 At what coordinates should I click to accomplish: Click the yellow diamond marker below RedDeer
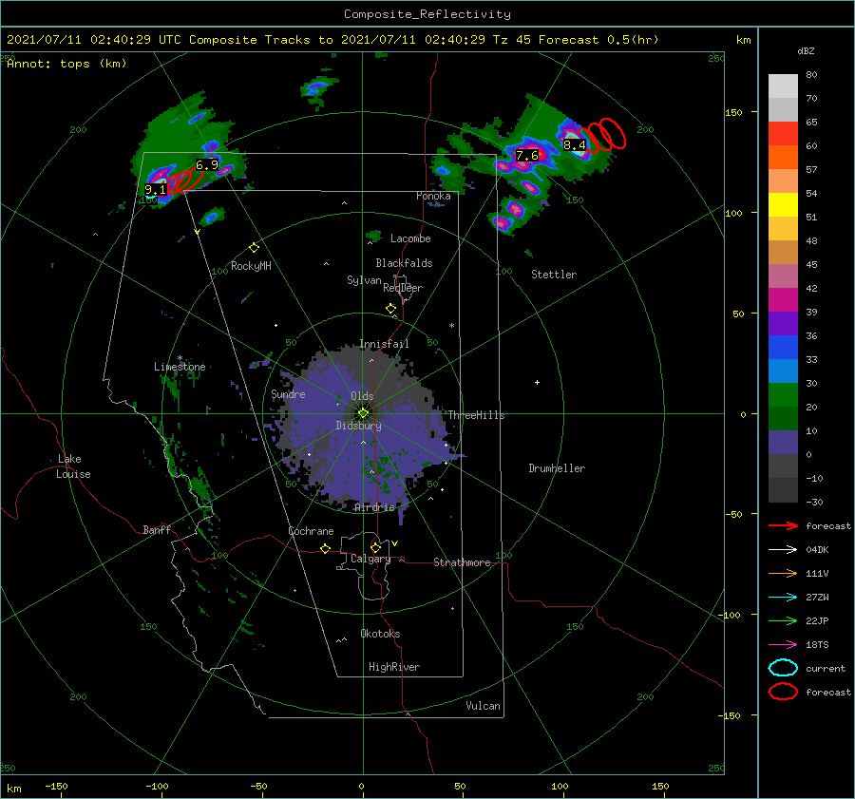(391, 309)
